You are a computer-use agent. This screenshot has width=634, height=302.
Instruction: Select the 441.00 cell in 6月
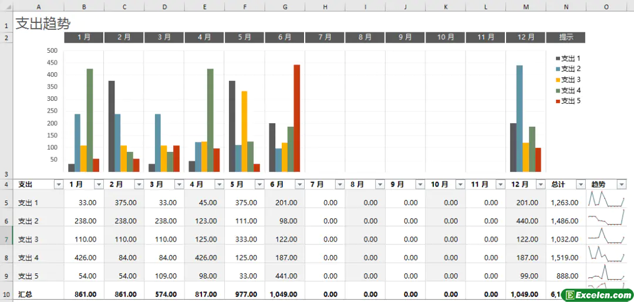285,273
